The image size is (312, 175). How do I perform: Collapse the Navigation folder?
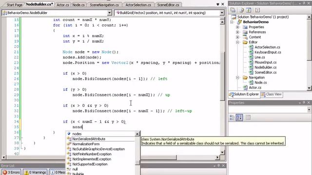pos(237,77)
